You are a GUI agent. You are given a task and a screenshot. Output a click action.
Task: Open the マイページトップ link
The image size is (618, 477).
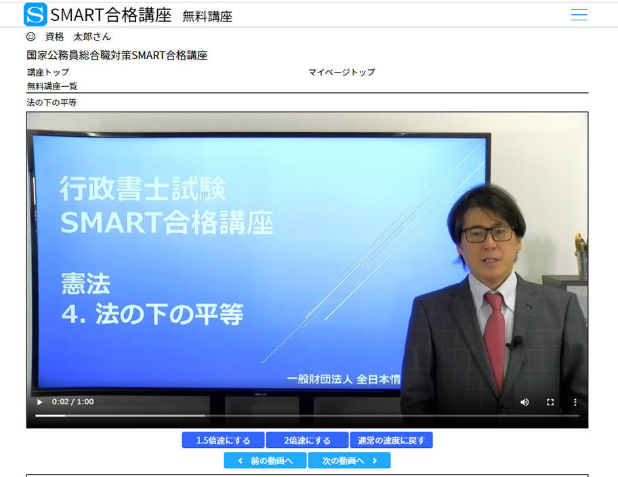pyautogui.click(x=342, y=72)
